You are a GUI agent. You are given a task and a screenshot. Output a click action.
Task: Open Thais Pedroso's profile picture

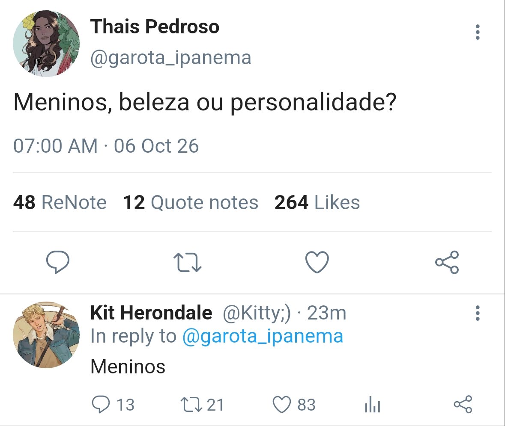pyautogui.click(x=46, y=43)
